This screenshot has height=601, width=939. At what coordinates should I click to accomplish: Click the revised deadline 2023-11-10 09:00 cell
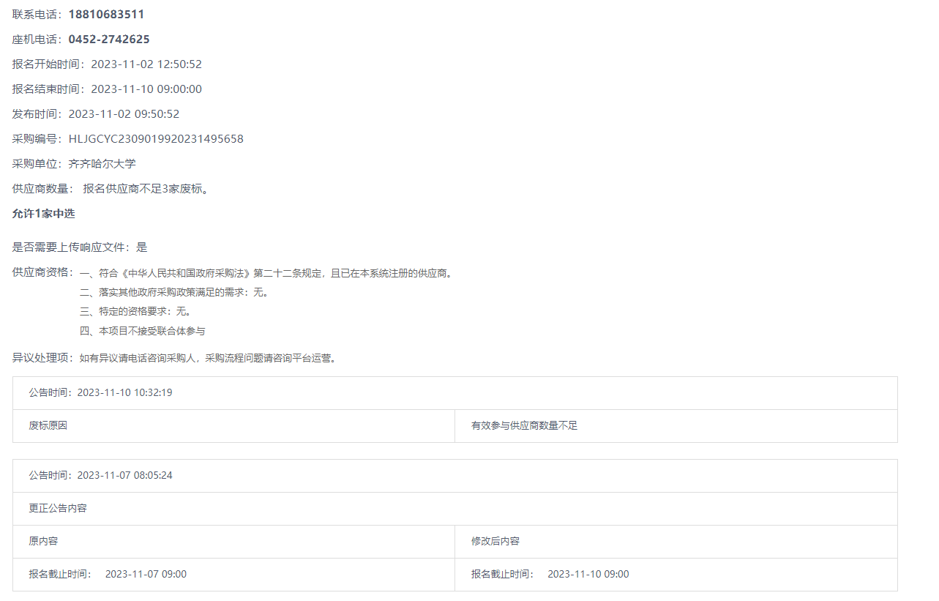(x=588, y=575)
